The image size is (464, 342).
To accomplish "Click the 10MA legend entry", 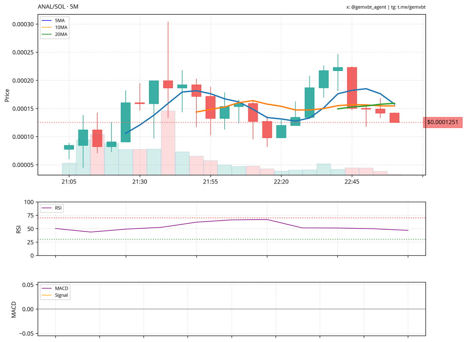I will coord(55,27).
